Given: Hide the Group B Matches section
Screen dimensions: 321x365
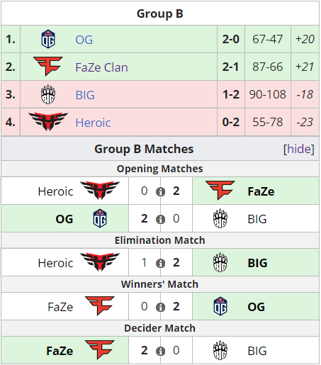Looking at the screenshot, I should click(x=299, y=149).
